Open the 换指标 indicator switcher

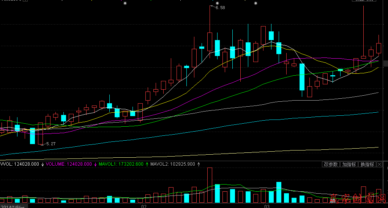coord(367,165)
